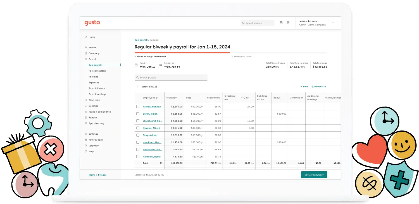Open the calendar icon in the header
Viewport: 419px width, 204px height.
[x=281, y=23]
